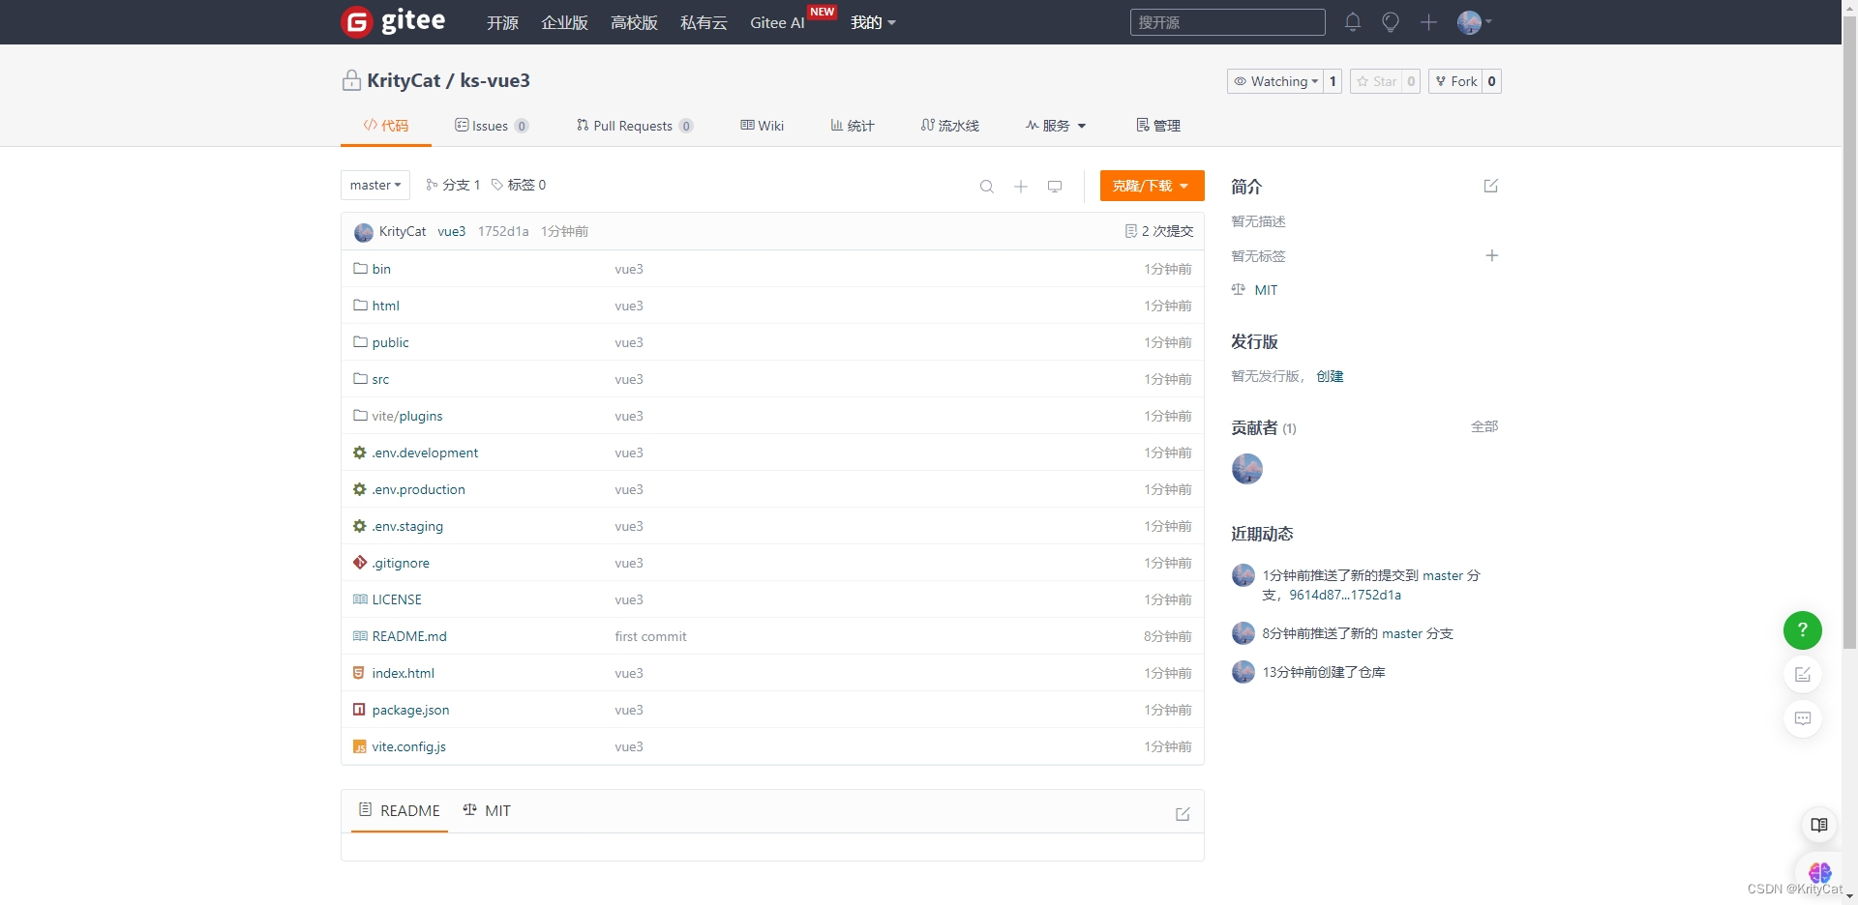This screenshot has width=1858, height=905.
Task: Open the notifications bell icon
Action: 1353,22
